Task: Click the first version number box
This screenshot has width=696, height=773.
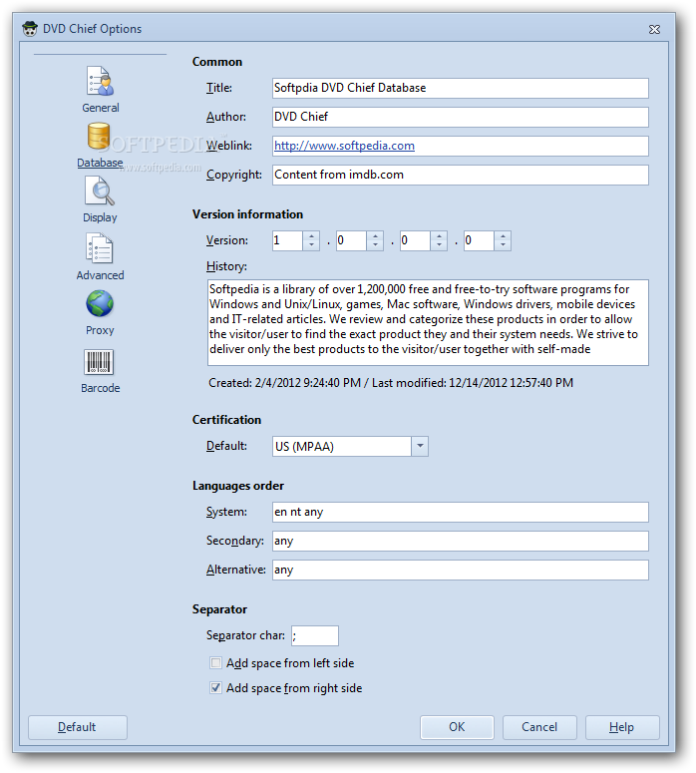Action: click(x=287, y=240)
